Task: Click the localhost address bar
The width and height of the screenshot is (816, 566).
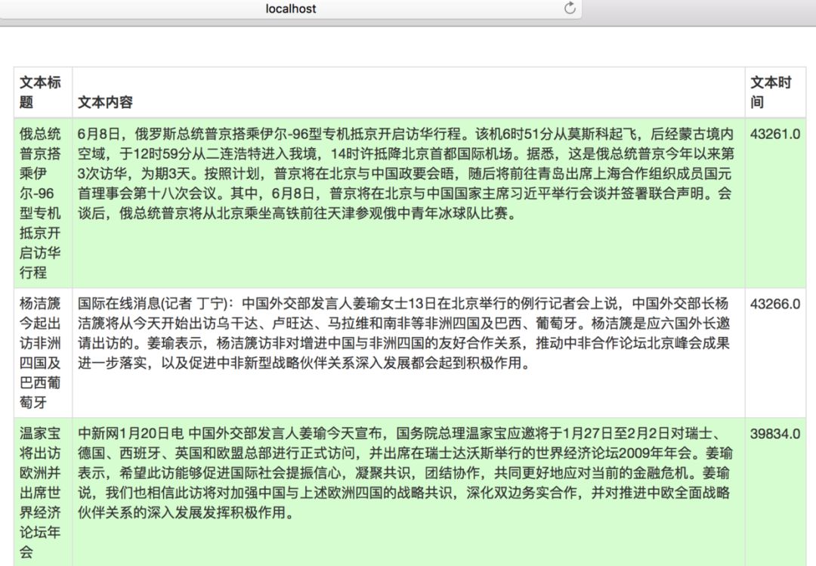Action: point(290,9)
